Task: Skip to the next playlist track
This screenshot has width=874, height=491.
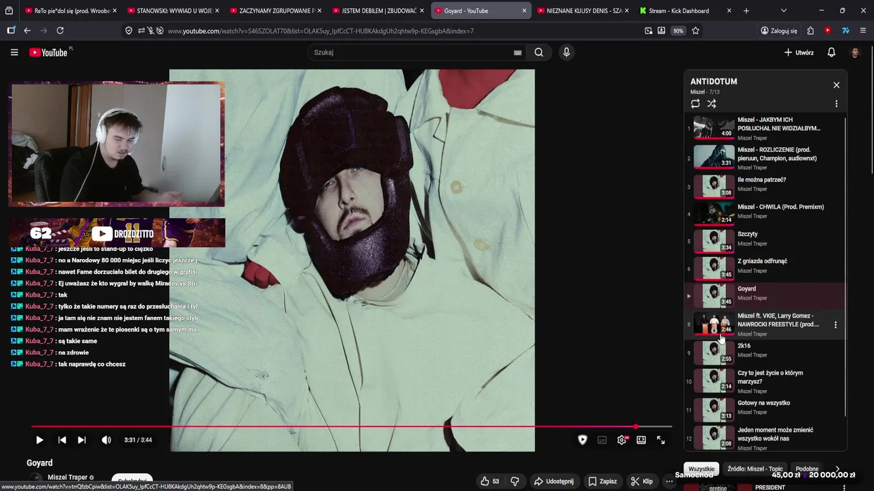Action: pos(82,440)
